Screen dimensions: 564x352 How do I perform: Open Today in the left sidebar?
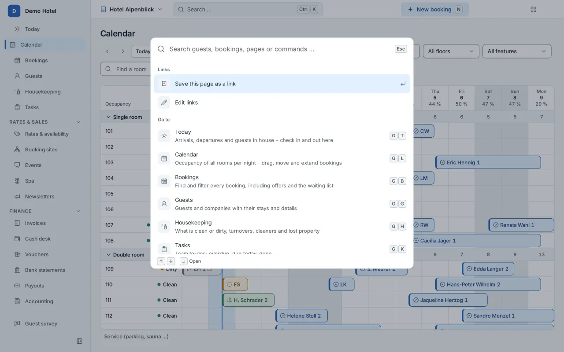pos(46,29)
